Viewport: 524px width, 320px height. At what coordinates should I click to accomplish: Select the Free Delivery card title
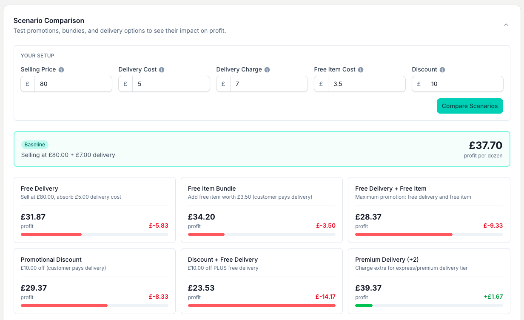point(40,189)
